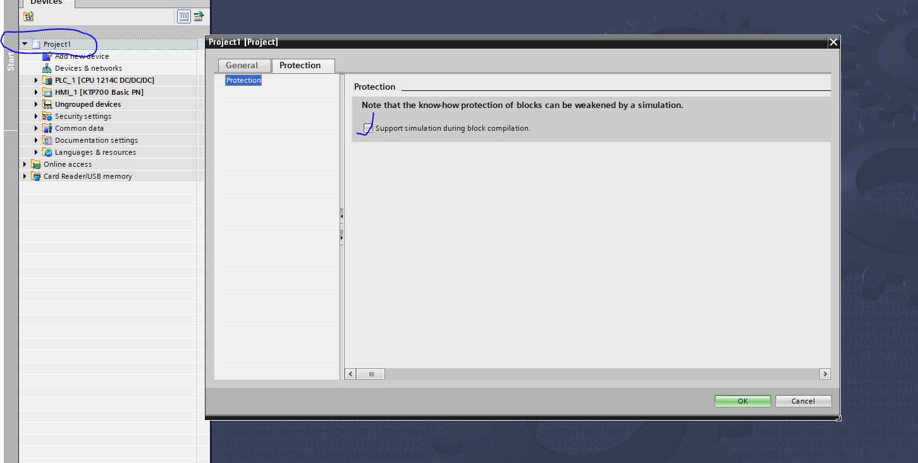Switch to the General tab
Screen dimensions: 918x463
coord(242,65)
